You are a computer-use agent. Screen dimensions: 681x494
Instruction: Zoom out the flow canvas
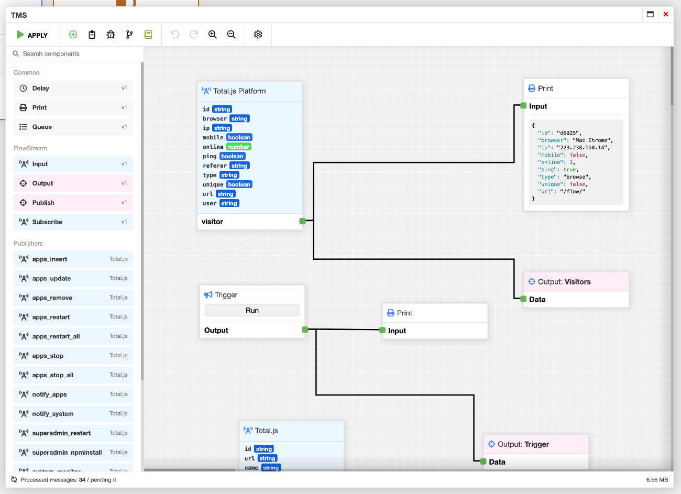(232, 35)
